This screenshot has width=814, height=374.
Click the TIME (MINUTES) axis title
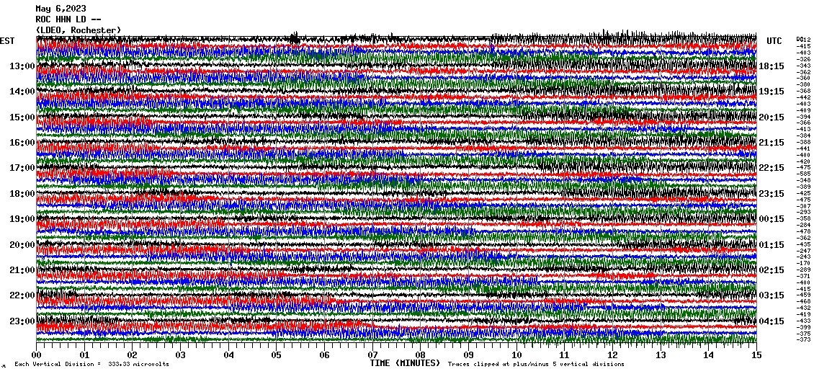pyautogui.click(x=404, y=364)
